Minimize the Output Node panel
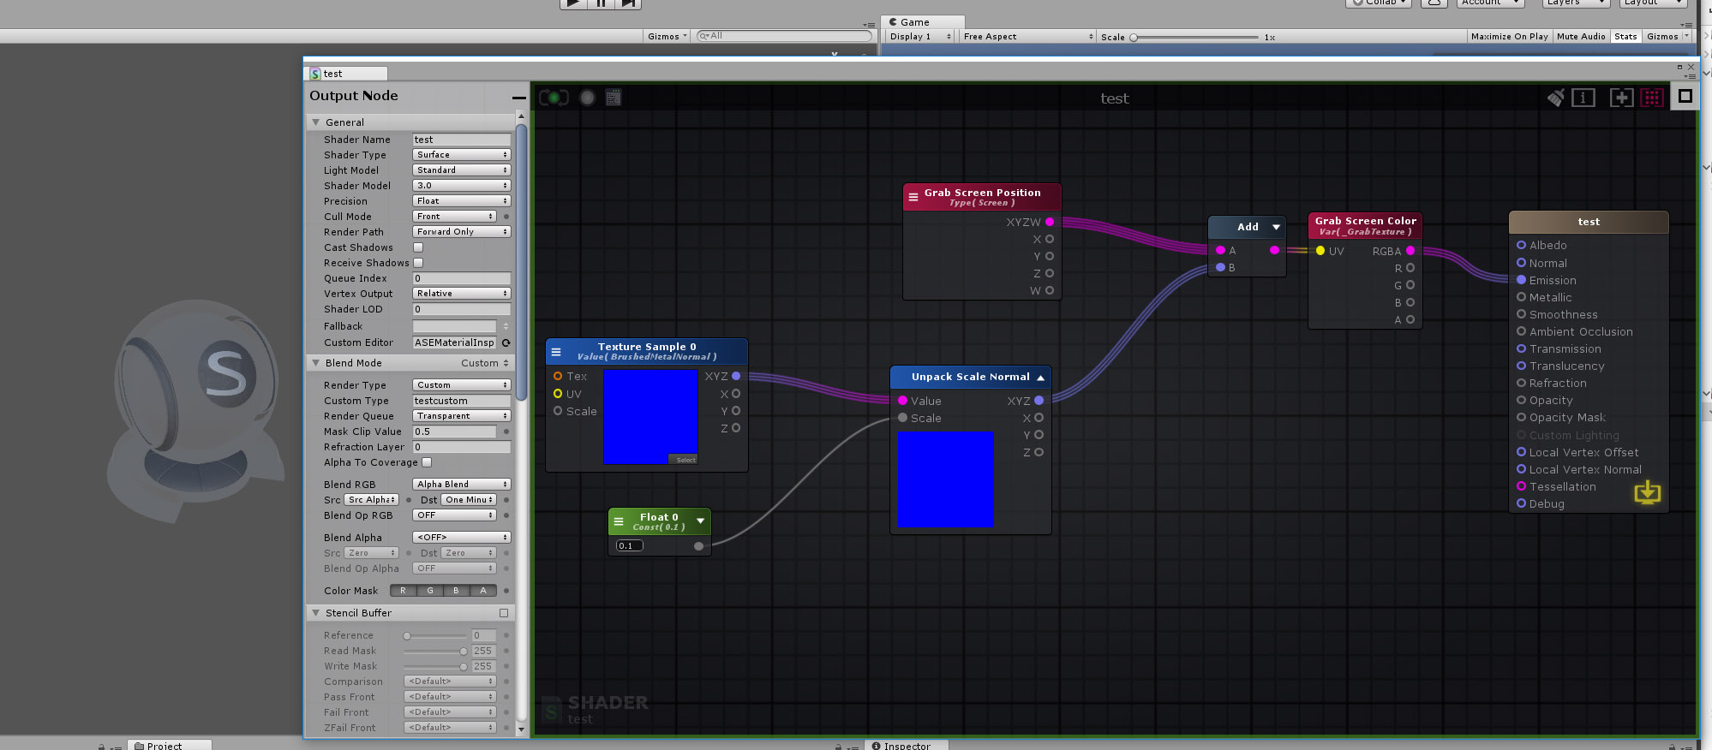 (518, 97)
